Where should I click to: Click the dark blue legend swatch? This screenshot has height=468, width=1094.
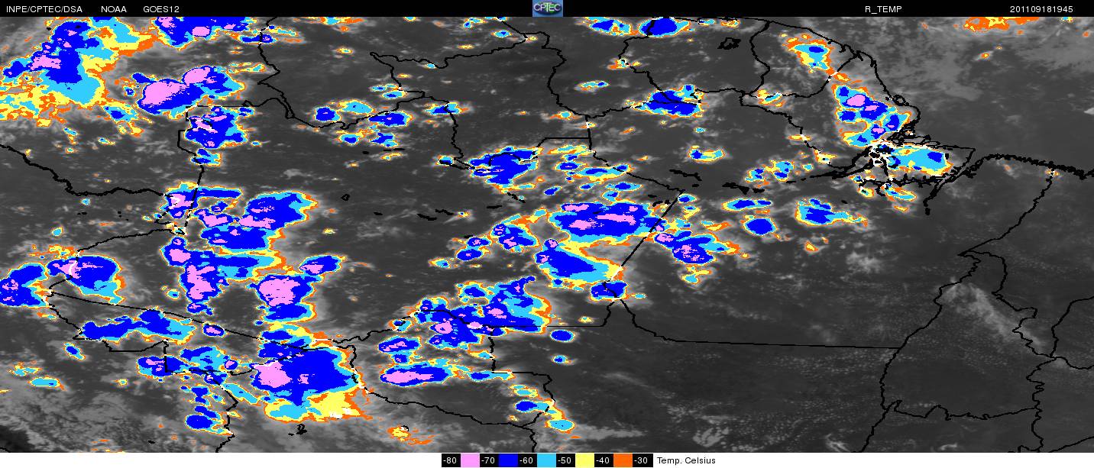click(508, 460)
